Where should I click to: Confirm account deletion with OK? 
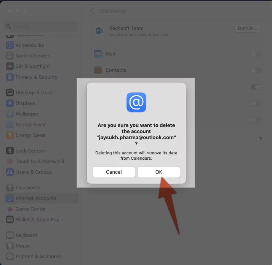point(159,172)
